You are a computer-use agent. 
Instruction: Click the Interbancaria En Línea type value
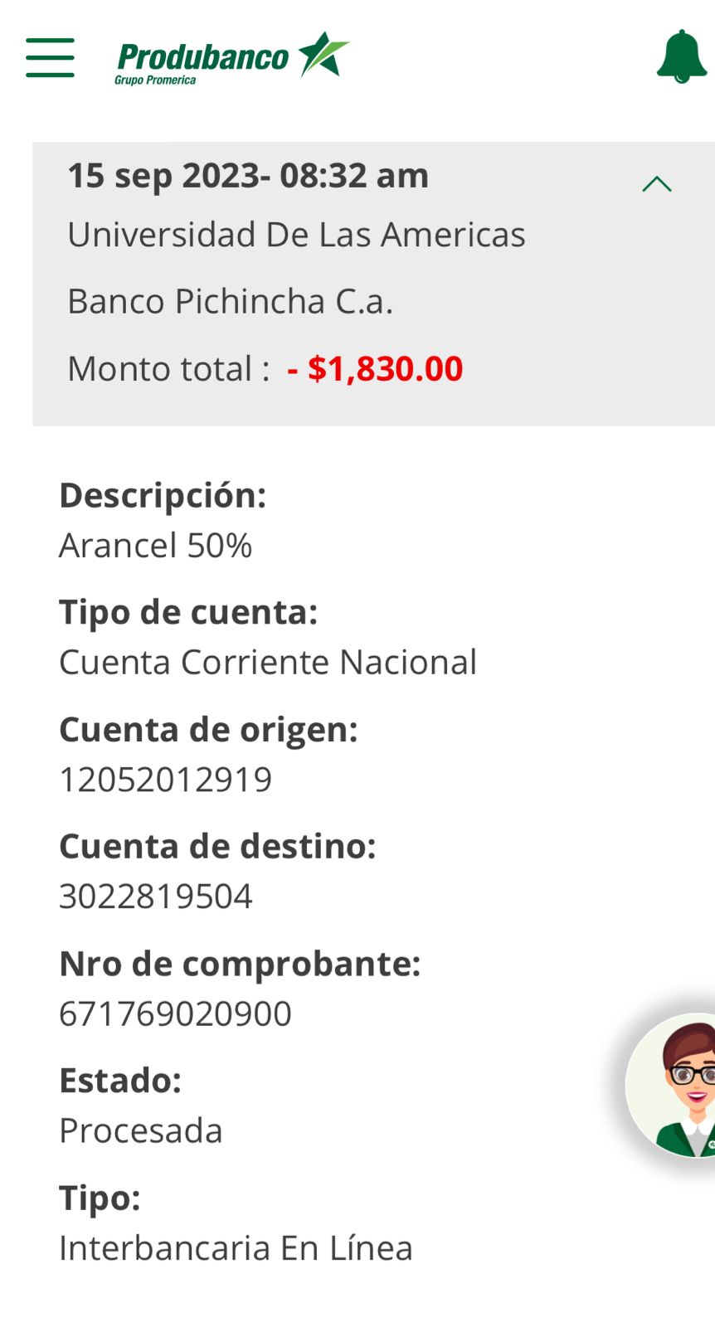tap(236, 1248)
